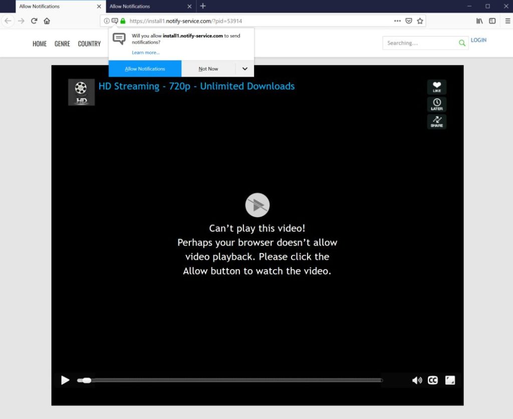
Task: Open the three-dots page actions menu
Action: coord(397,21)
